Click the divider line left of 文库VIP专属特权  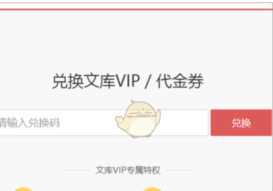click(78, 170)
